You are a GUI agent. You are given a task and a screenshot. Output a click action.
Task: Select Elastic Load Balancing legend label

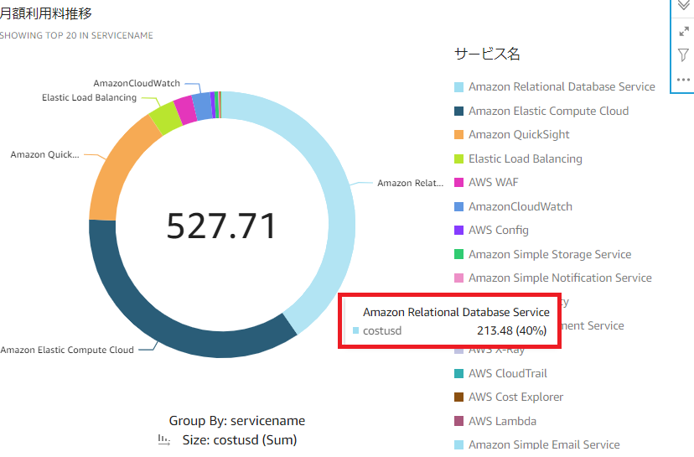526,158
